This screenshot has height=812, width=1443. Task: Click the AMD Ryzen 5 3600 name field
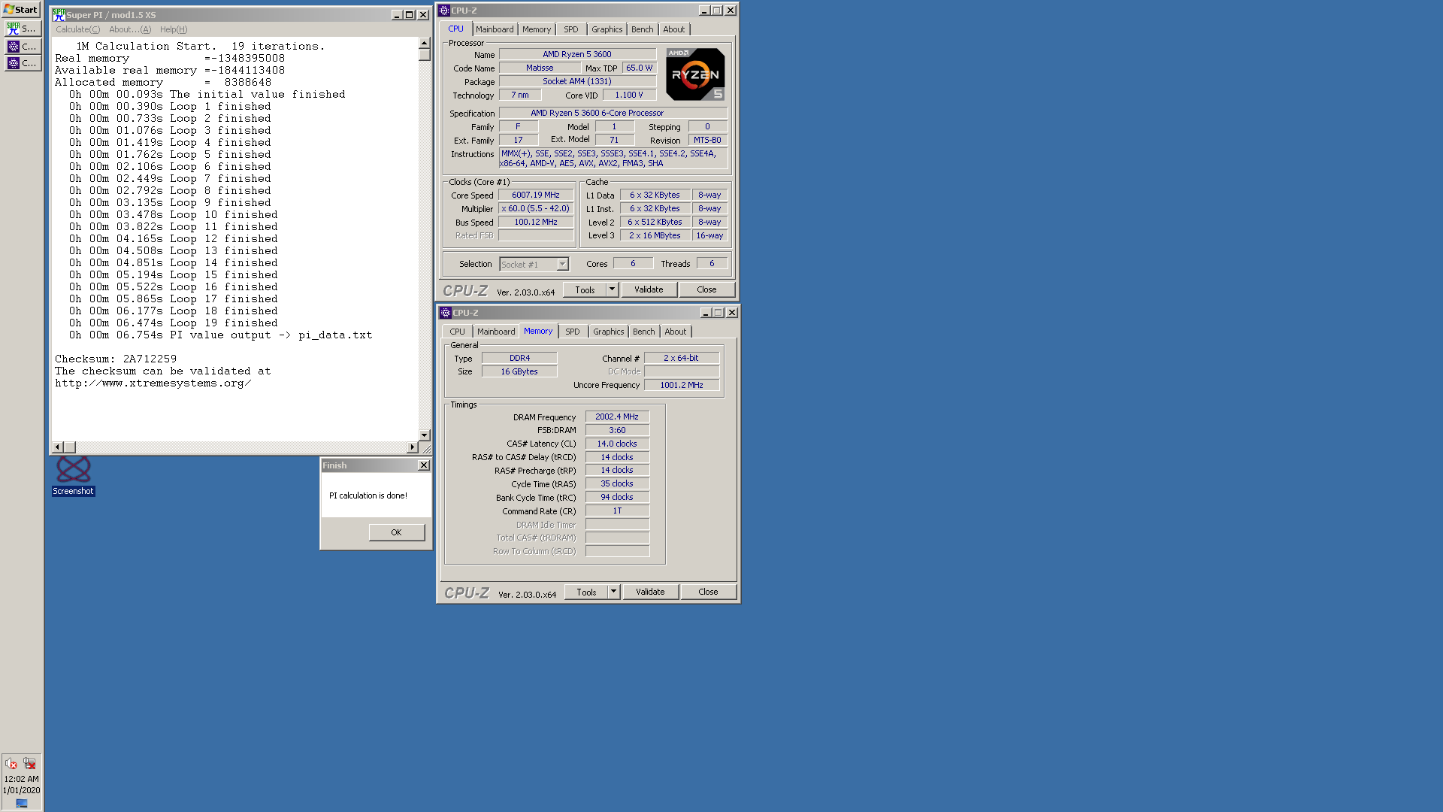[577, 54]
